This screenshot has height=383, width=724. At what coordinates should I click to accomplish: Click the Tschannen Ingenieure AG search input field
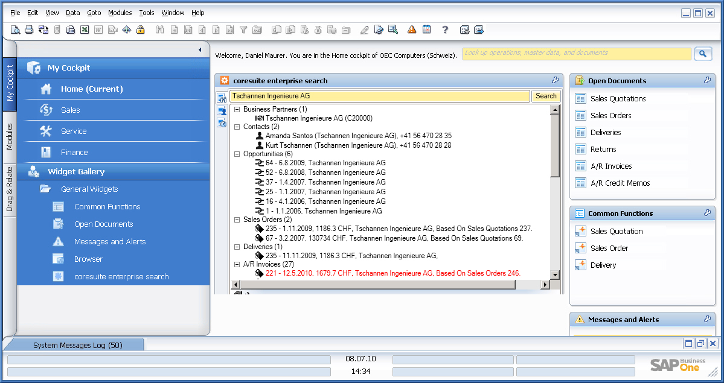pyautogui.click(x=380, y=96)
